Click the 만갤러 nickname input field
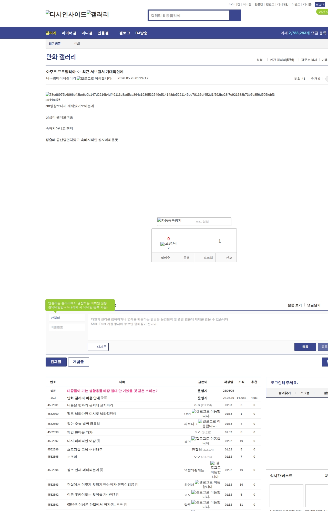The image size is (328, 511). [x=67, y=318]
